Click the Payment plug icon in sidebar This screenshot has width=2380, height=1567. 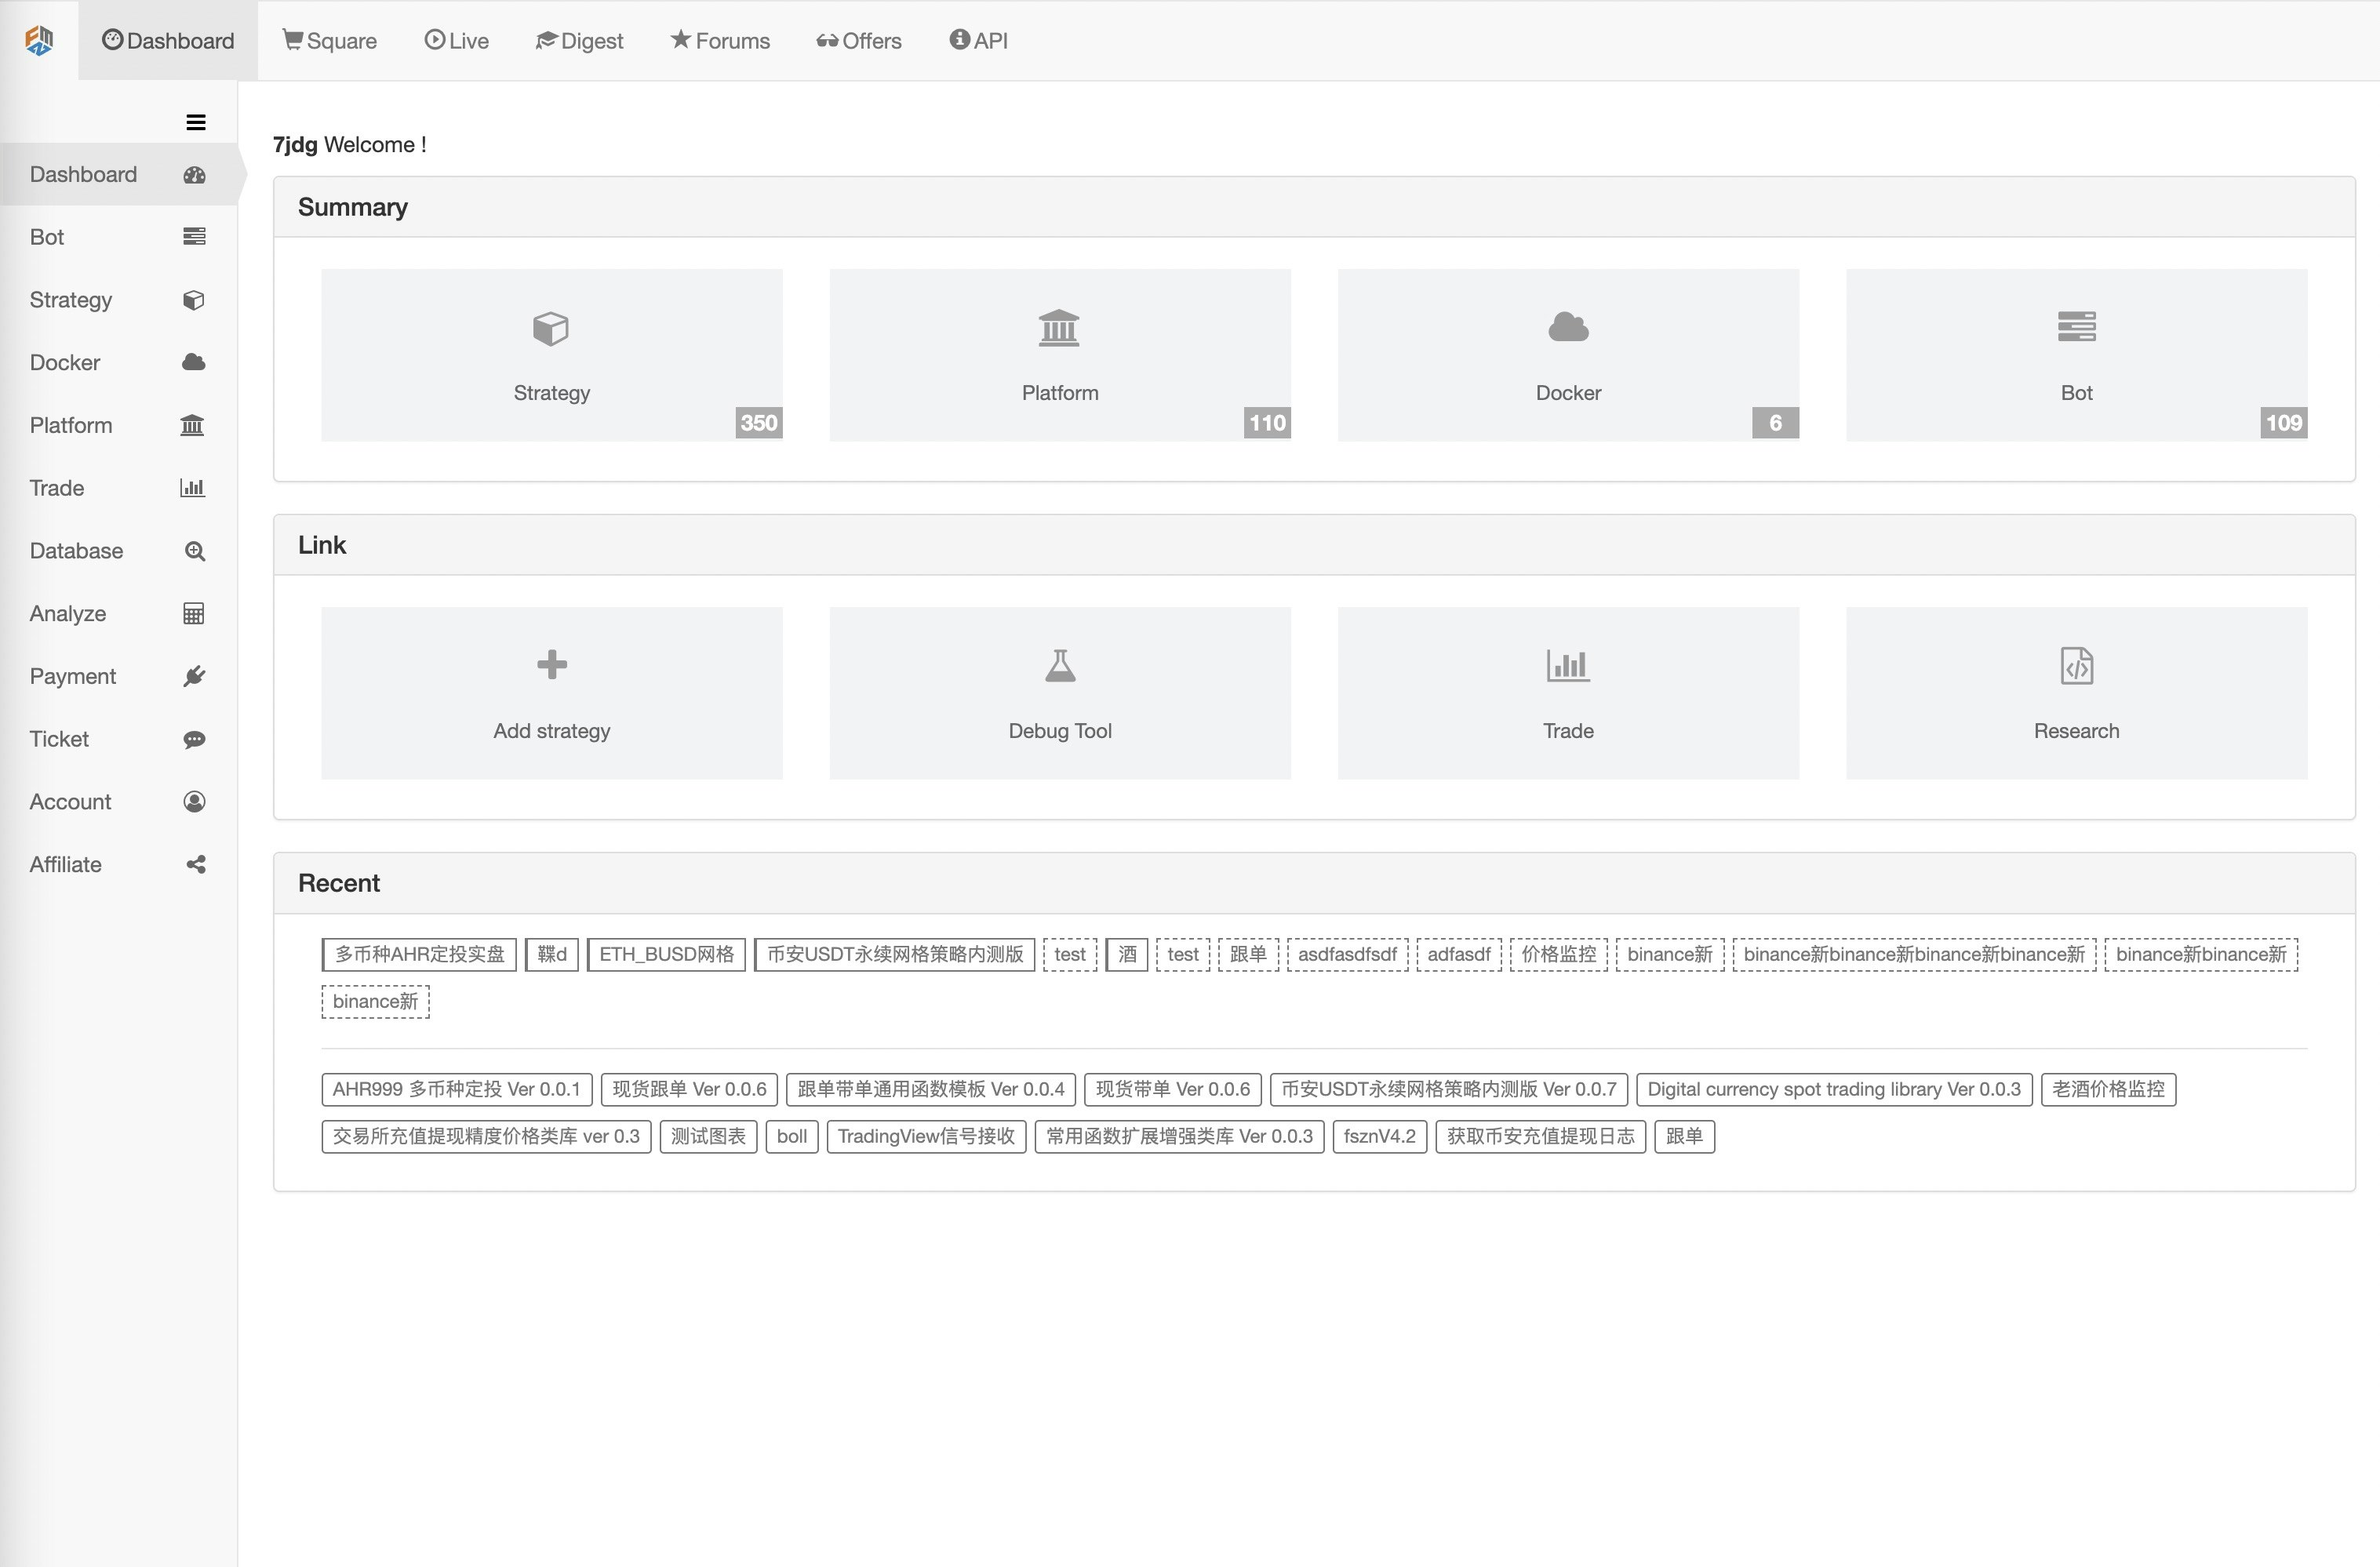(x=195, y=677)
